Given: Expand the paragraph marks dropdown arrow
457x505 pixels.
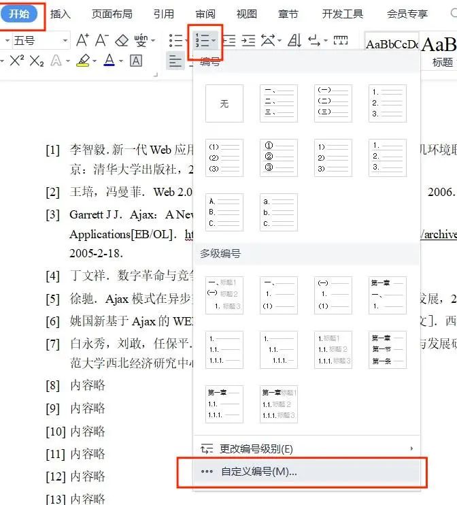Looking at the screenshot, I should pyautogui.click(x=326, y=41).
